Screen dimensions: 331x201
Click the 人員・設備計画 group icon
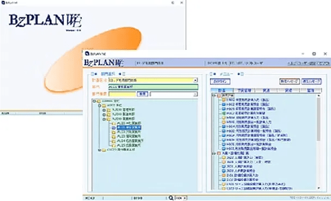(x=219, y=153)
